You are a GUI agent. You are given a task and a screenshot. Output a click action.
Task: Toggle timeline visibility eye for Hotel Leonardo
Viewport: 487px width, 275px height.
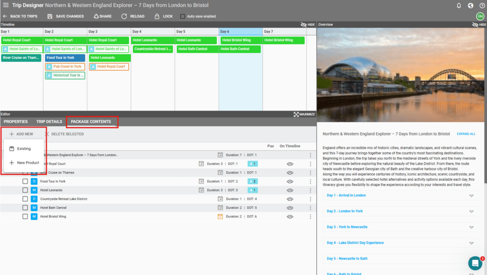(290, 190)
